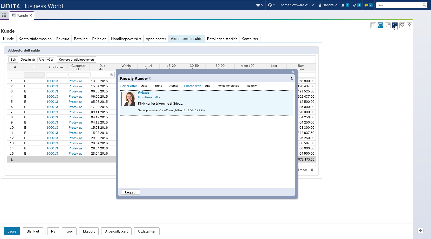Sort Knowly entries by Emne
The width and height of the screenshot is (431, 239).
tap(158, 86)
